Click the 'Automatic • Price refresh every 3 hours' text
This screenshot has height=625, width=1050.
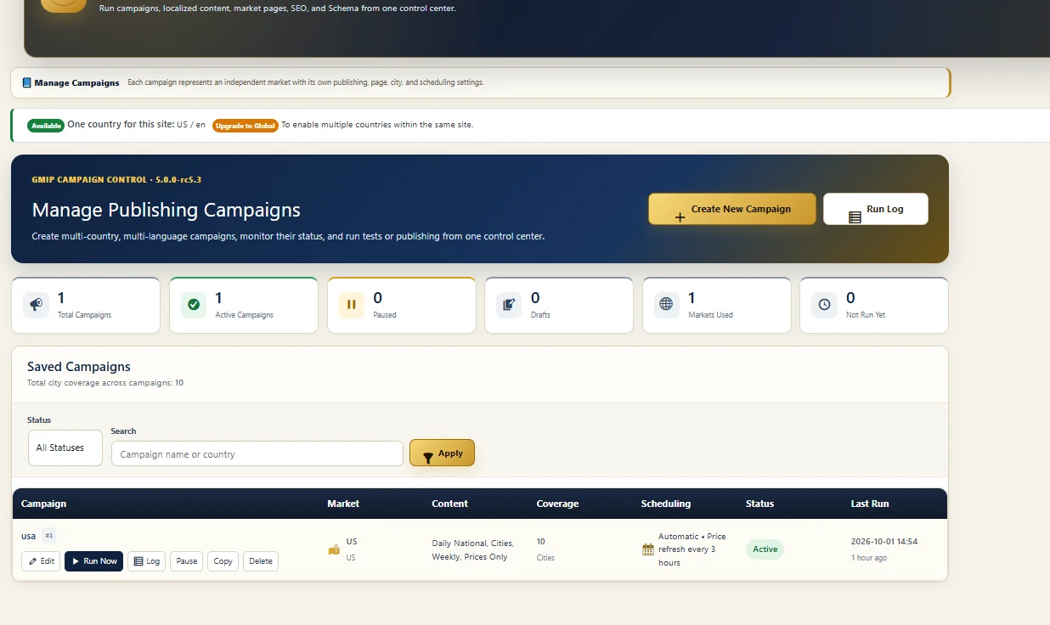(692, 549)
